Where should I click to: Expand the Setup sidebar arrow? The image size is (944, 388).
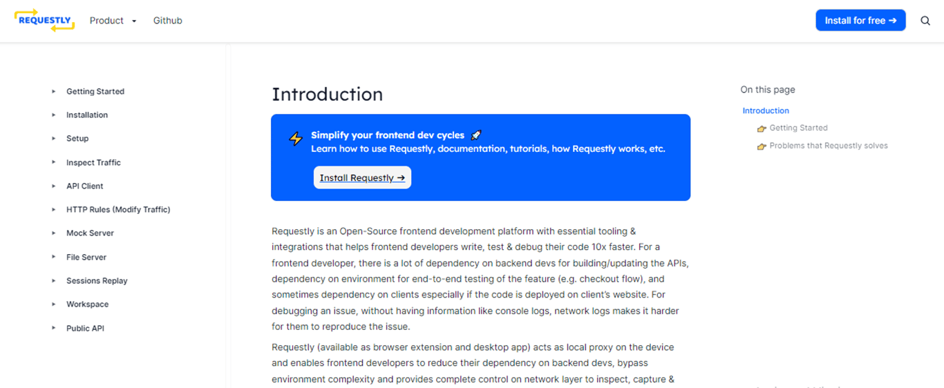point(54,138)
